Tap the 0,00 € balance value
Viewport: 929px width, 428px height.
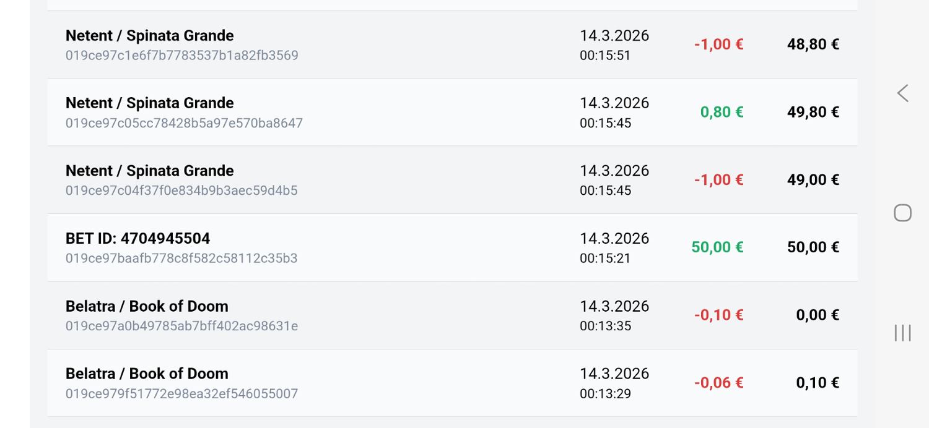(817, 315)
